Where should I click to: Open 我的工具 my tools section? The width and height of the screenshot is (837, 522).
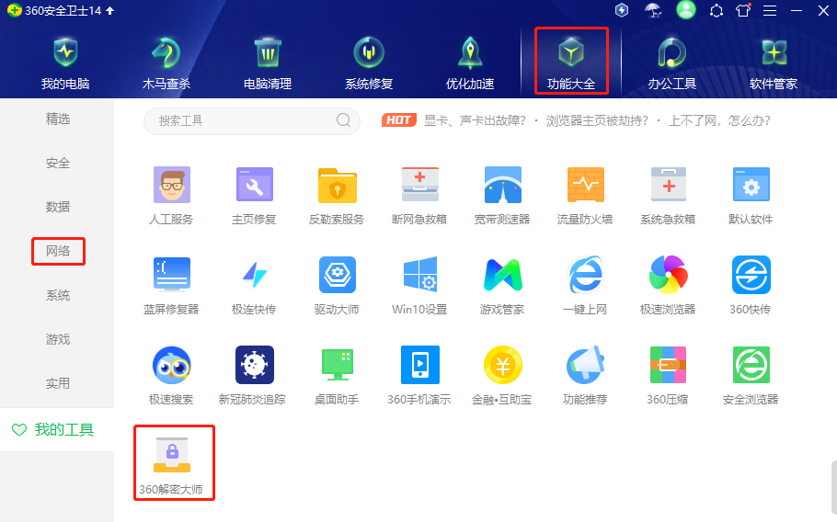[57, 430]
